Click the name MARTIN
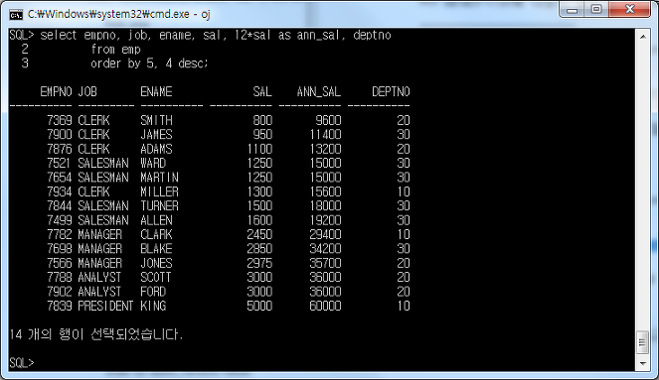 click(x=159, y=178)
